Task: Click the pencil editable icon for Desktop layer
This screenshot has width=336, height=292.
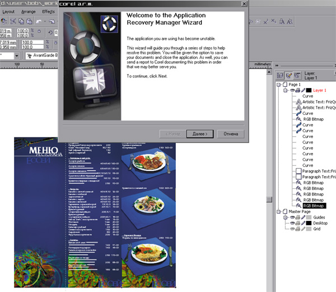Action: [x=303, y=223]
